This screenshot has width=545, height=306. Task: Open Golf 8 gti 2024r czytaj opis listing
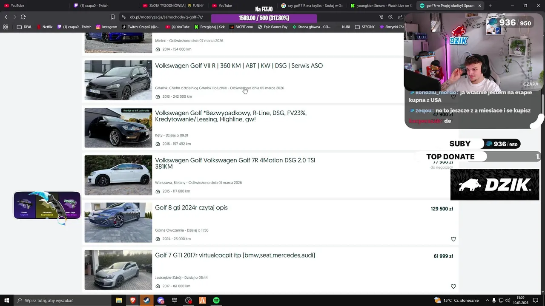click(191, 208)
